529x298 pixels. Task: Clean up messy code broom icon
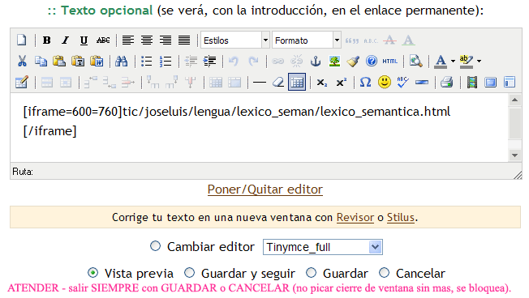[x=353, y=62]
